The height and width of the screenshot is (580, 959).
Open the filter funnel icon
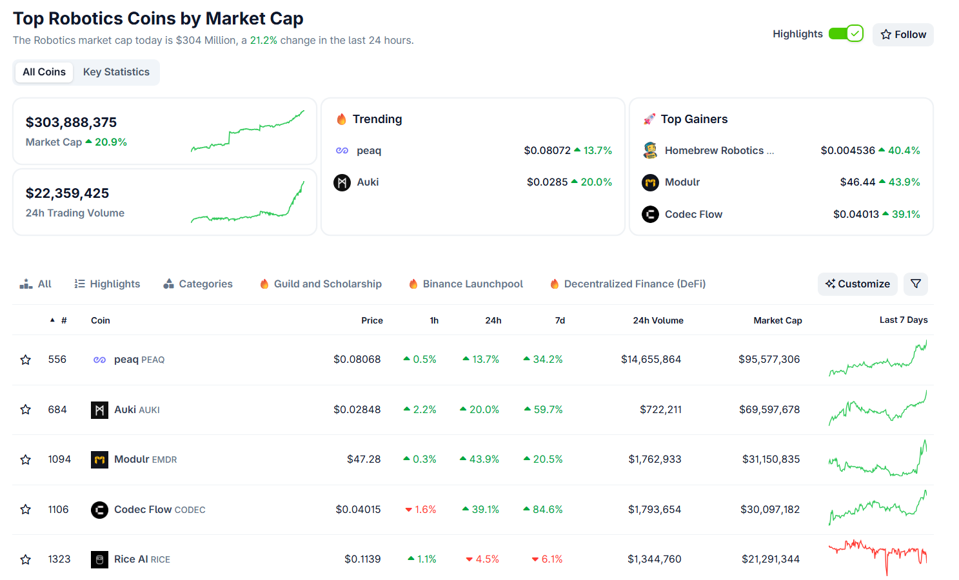[915, 284]
